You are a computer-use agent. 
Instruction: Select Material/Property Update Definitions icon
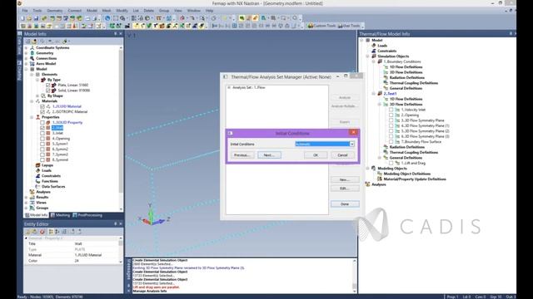pos(380,179)
